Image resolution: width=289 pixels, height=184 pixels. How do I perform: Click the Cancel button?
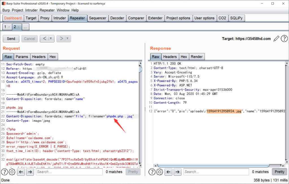coord(29,39)
